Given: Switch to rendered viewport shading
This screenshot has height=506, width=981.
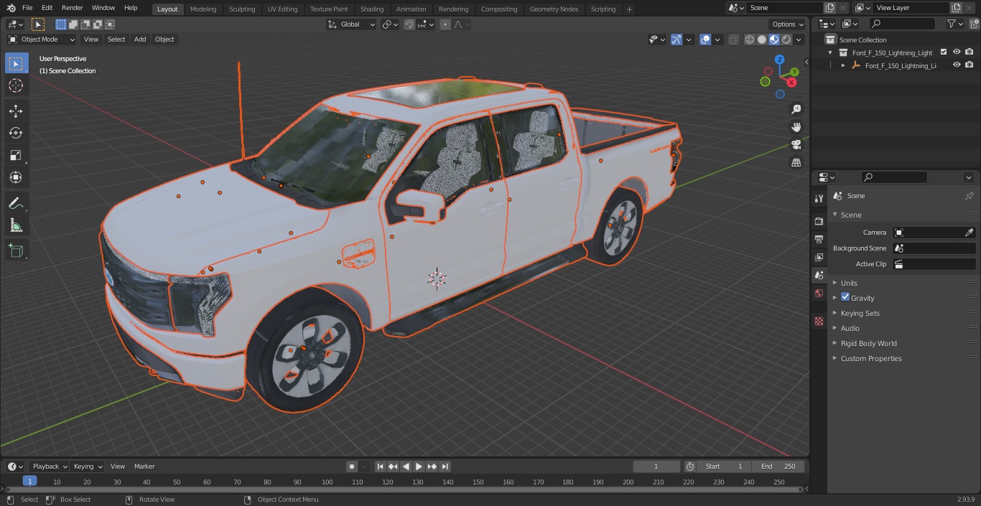Looking at the screenshot, I should 786,39.
